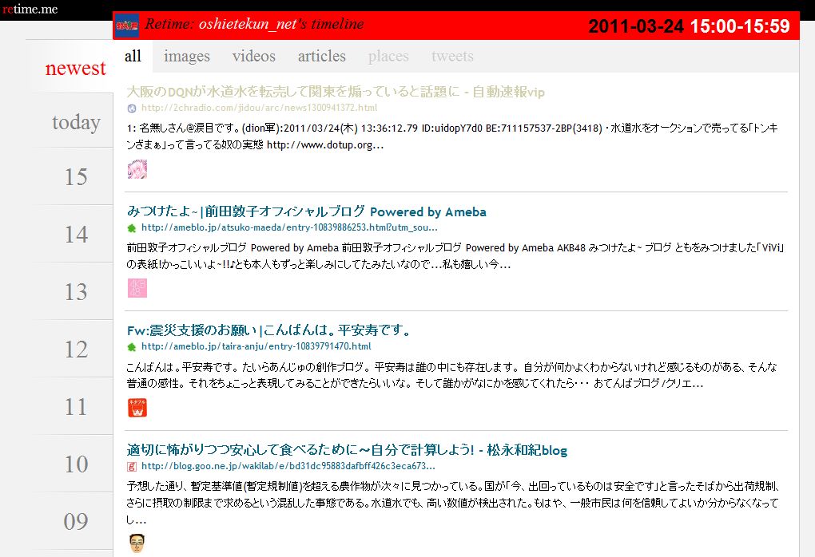Viewport: 815px width, 557px height.
Task: Go to hour 14 in the sidebar
Action: click(x=76, y=235)
